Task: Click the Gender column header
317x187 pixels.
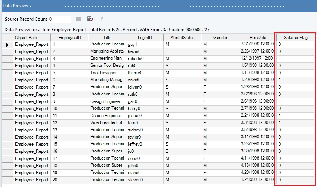Action: (x=220, y=38)
